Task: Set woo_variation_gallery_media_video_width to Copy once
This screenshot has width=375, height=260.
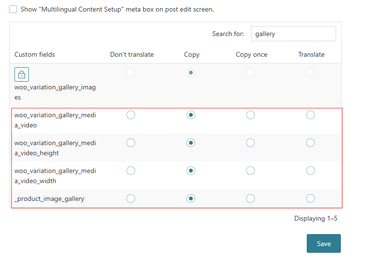Action: pyautogui.click(x=250, y=171)
